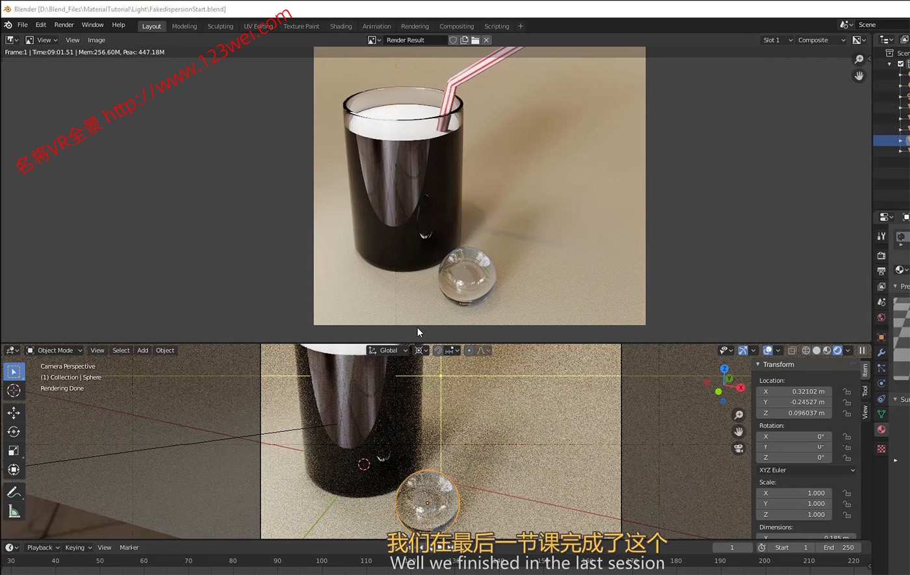Switch to the Shading workspace tab
The image size is (910, 575).
(x=341, y=26)
